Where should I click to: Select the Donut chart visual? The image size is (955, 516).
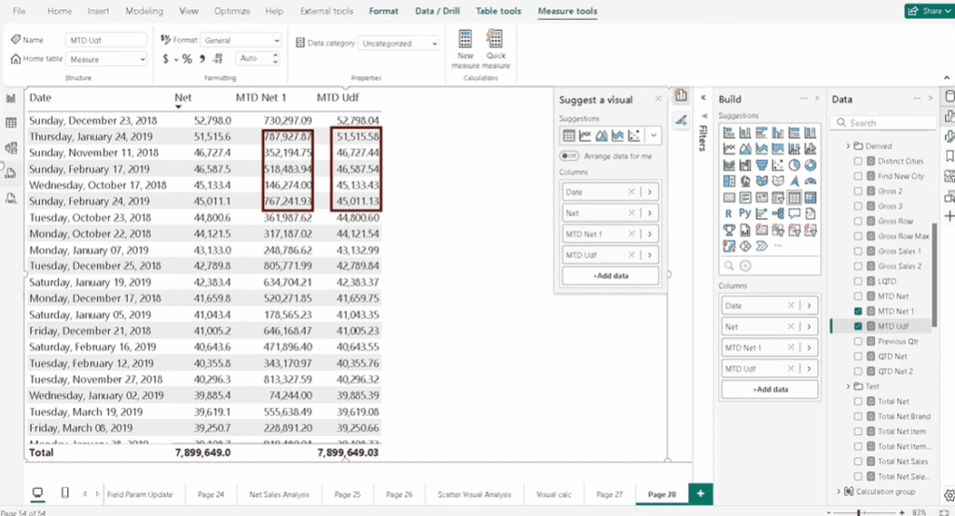point(810,165)
